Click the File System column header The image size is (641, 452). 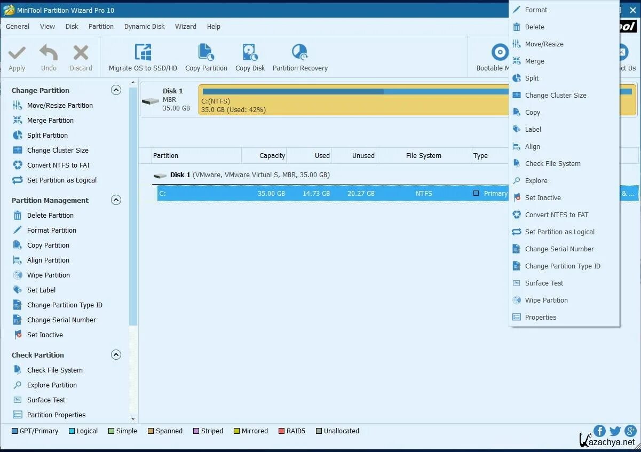(424, 156)
